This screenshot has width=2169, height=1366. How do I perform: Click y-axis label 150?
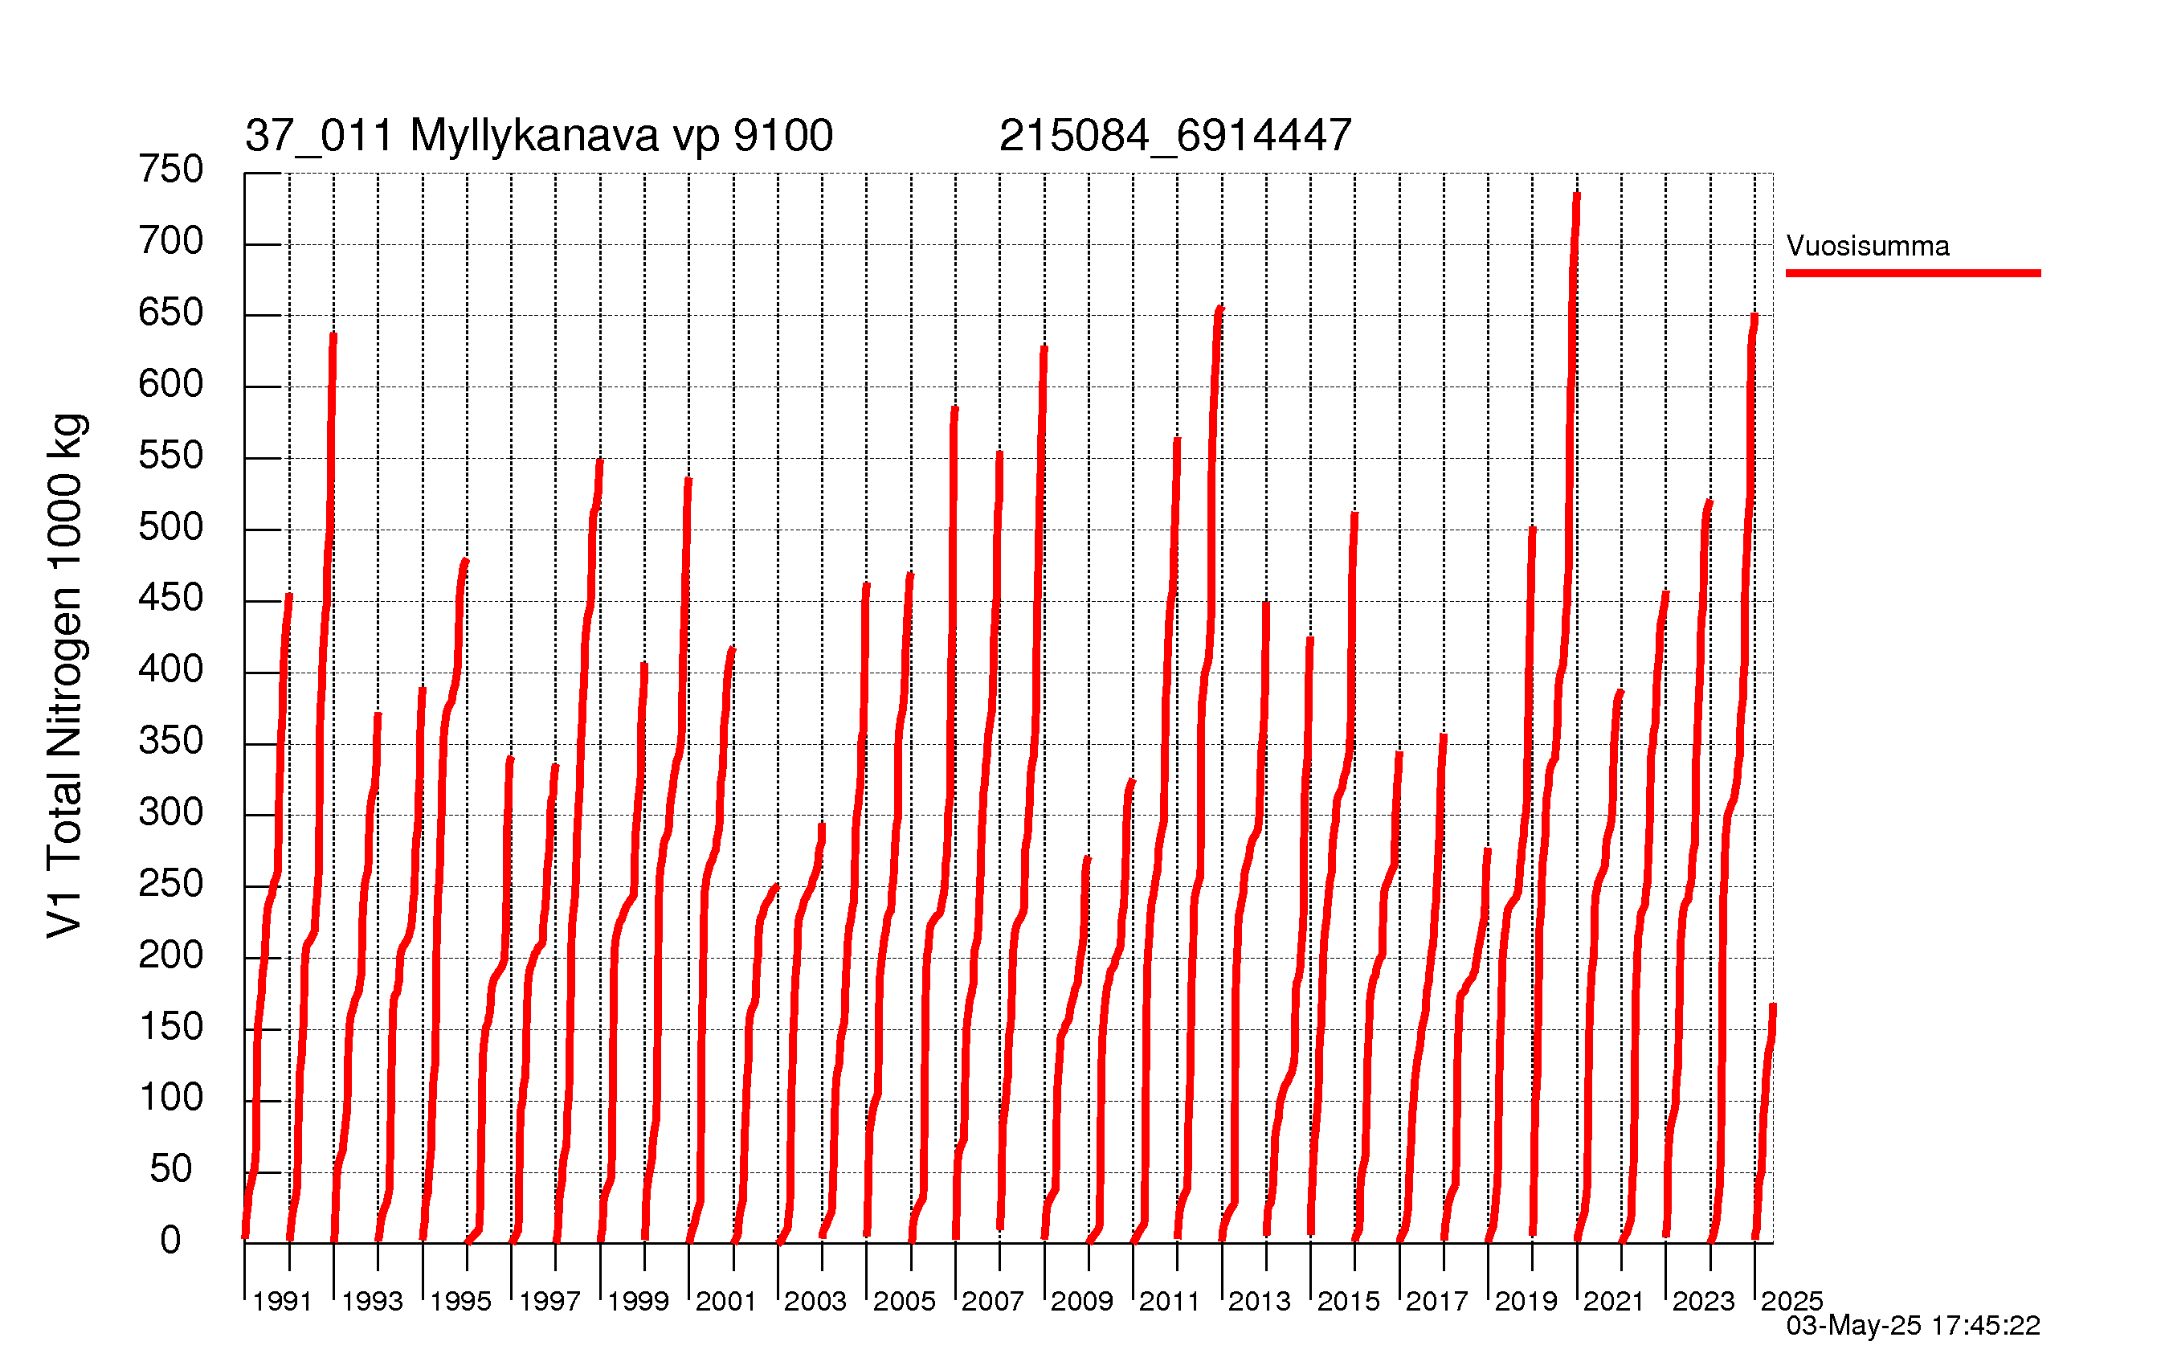[x=171, y=1027]
